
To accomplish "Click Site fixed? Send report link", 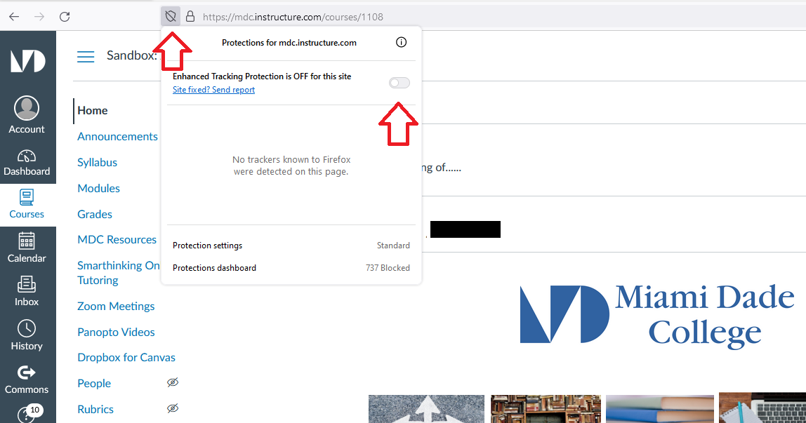I will [x=213, y=90].
